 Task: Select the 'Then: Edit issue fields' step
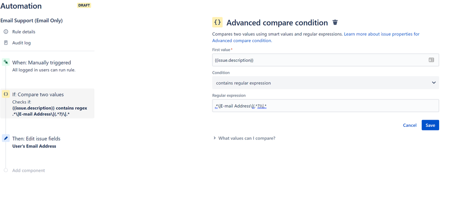36,138
